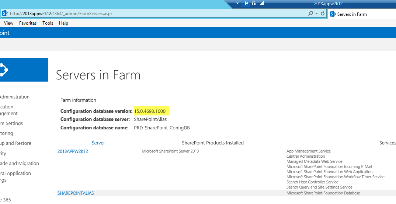Open Monitoring in the side navigation
Screen dimensions: 396x204
[7, 133]
